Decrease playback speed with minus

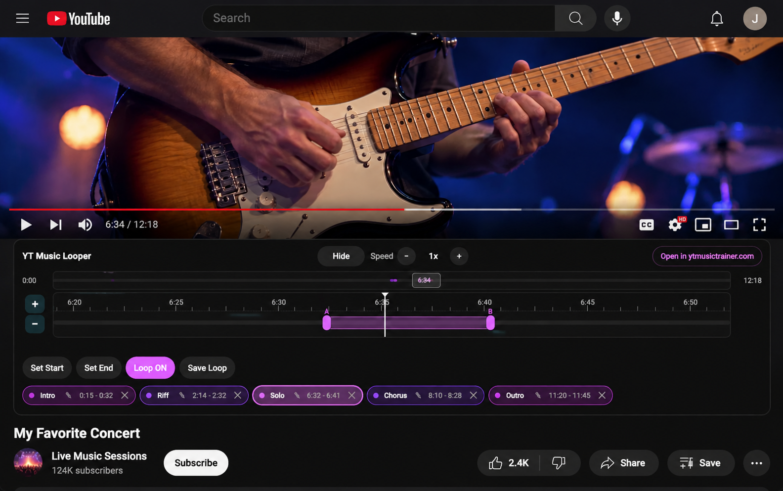[406, 256]
